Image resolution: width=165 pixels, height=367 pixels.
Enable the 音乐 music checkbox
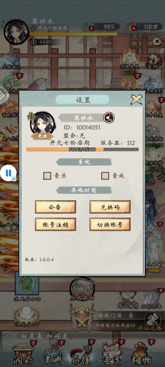(47, 176)
